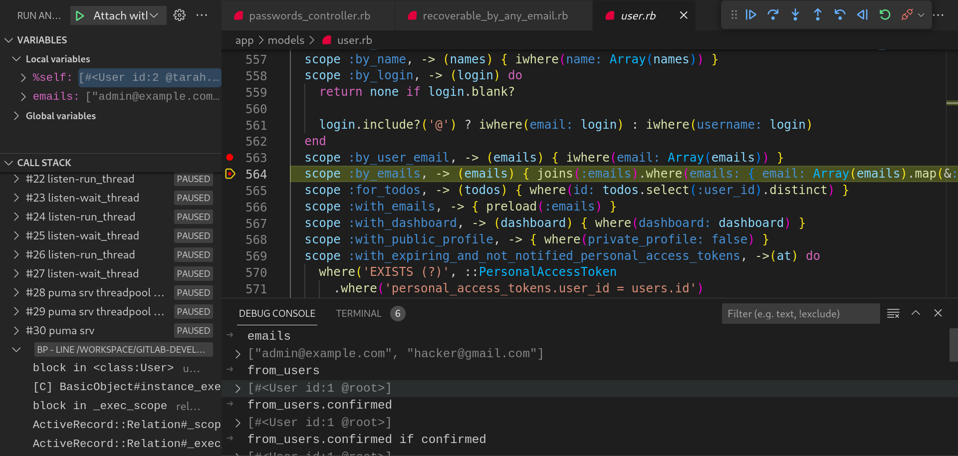Screen dimensions: 958x456
Task: Collapse the BP - LINE thread
Action: (16, 350)
